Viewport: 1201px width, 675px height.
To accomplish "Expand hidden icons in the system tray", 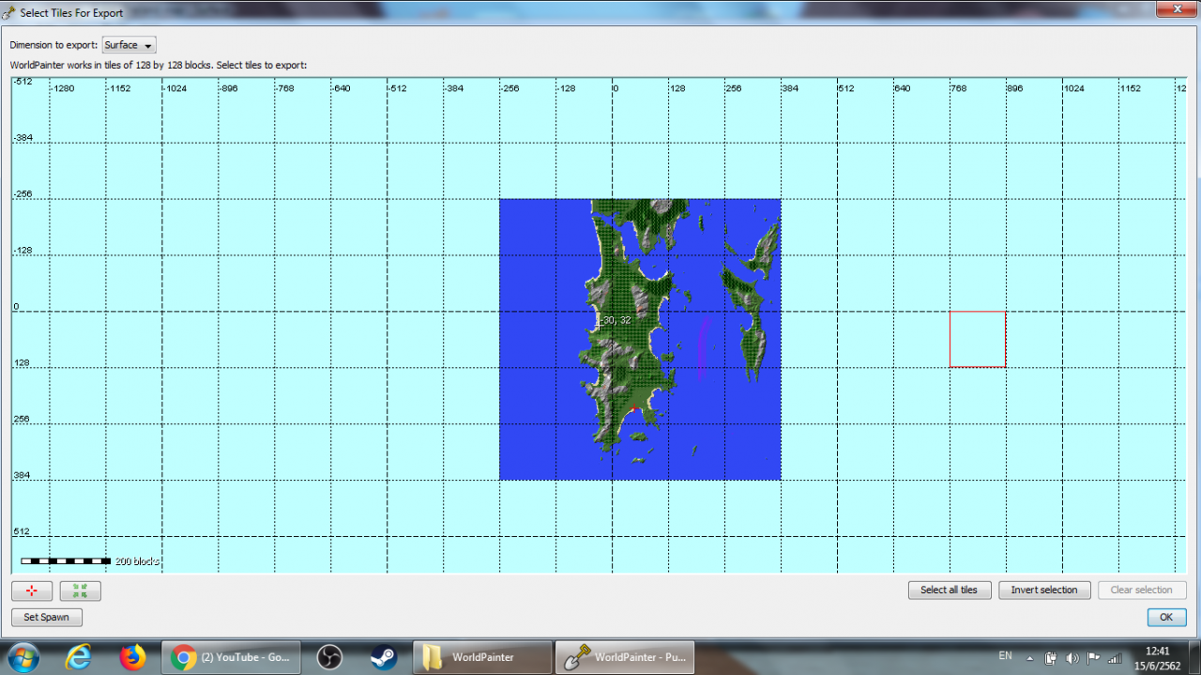I will [x=1028, y=658].
